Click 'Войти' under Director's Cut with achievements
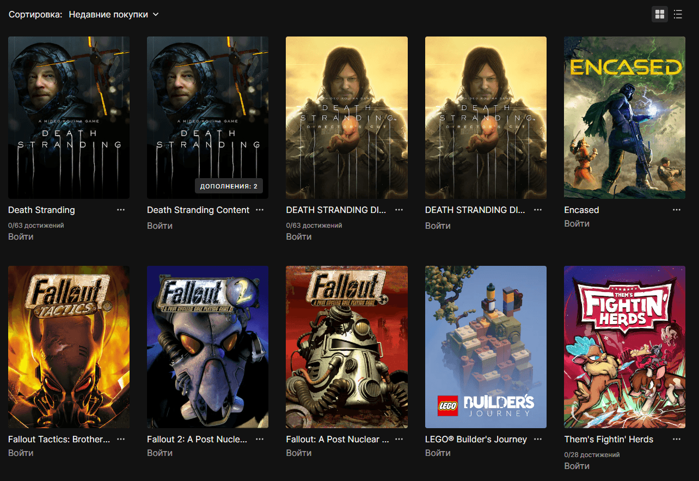 click(x=298, y=237)
